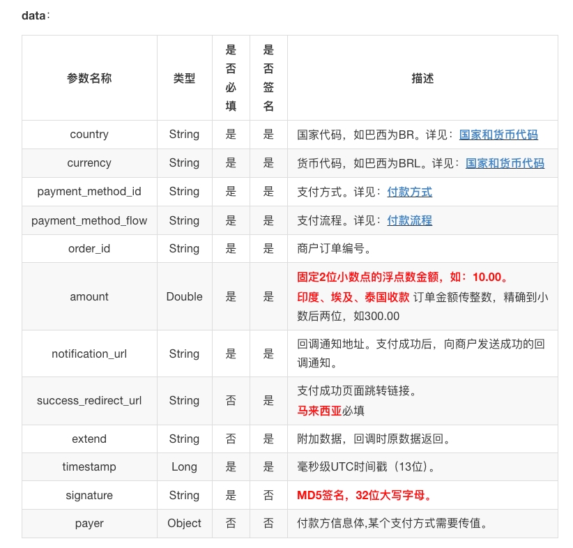
Task: Click red text MD5签名，32位大写字母。
Action: pos(365,495)
